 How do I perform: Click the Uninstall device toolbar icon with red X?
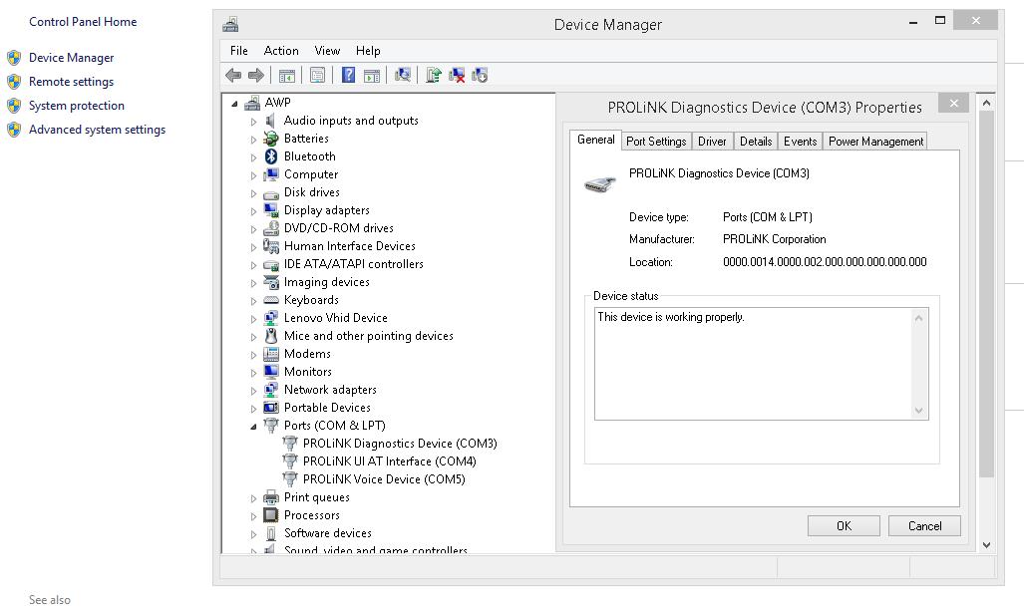(457, 75)
